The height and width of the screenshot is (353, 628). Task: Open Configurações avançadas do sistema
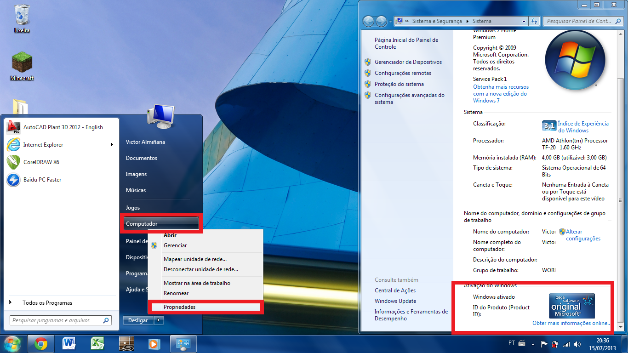click(x=410, y=98)
